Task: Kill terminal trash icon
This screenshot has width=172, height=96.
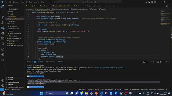Action: (x=161, y=62)
